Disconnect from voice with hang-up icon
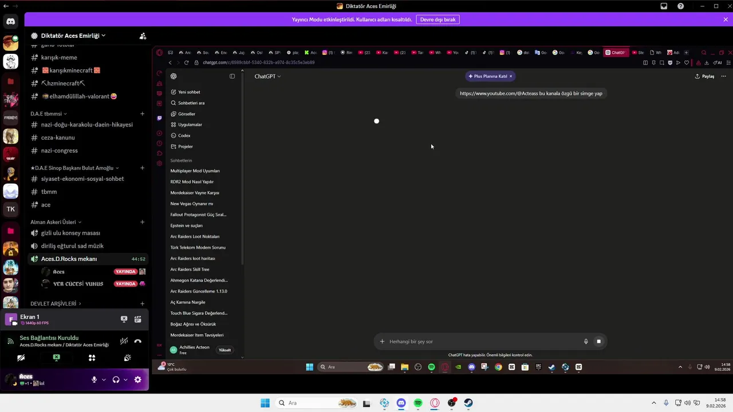Viewport: 733px width, 412px height. [x=138, y=341]
